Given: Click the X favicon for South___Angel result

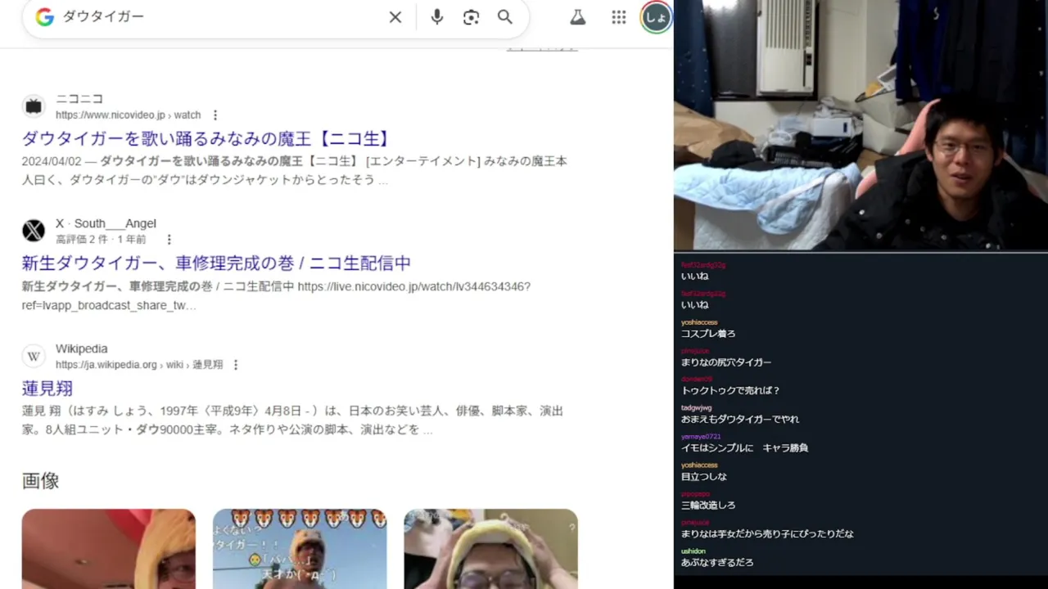Looking at the screenshot, I should tap(34, 231).
